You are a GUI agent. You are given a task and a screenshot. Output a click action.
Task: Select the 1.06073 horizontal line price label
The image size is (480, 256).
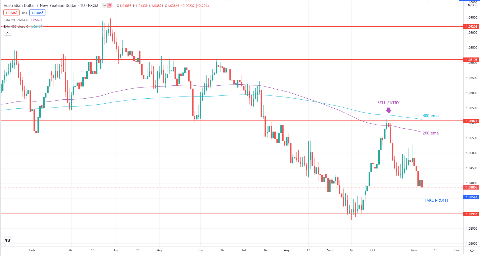471,121
